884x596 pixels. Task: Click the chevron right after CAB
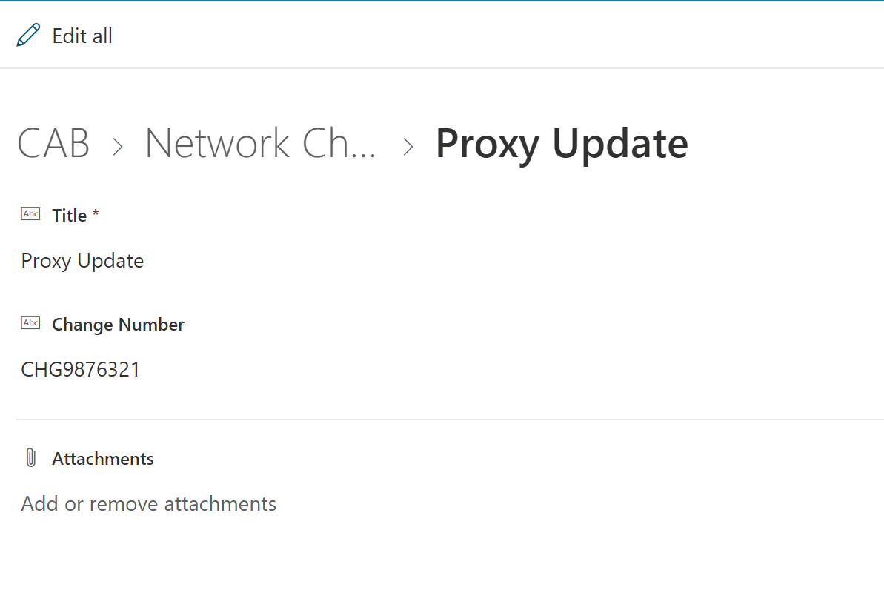118,146
